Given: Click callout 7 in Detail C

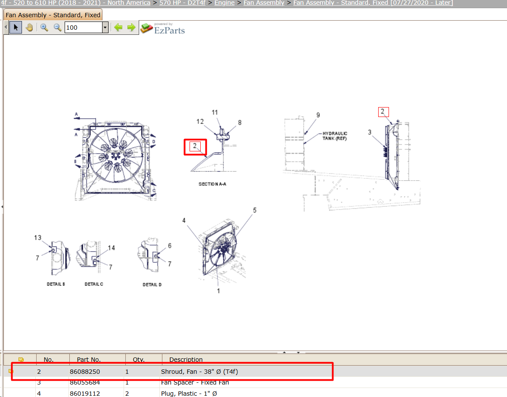Looking at the screenshot, I should pos(111,267).
